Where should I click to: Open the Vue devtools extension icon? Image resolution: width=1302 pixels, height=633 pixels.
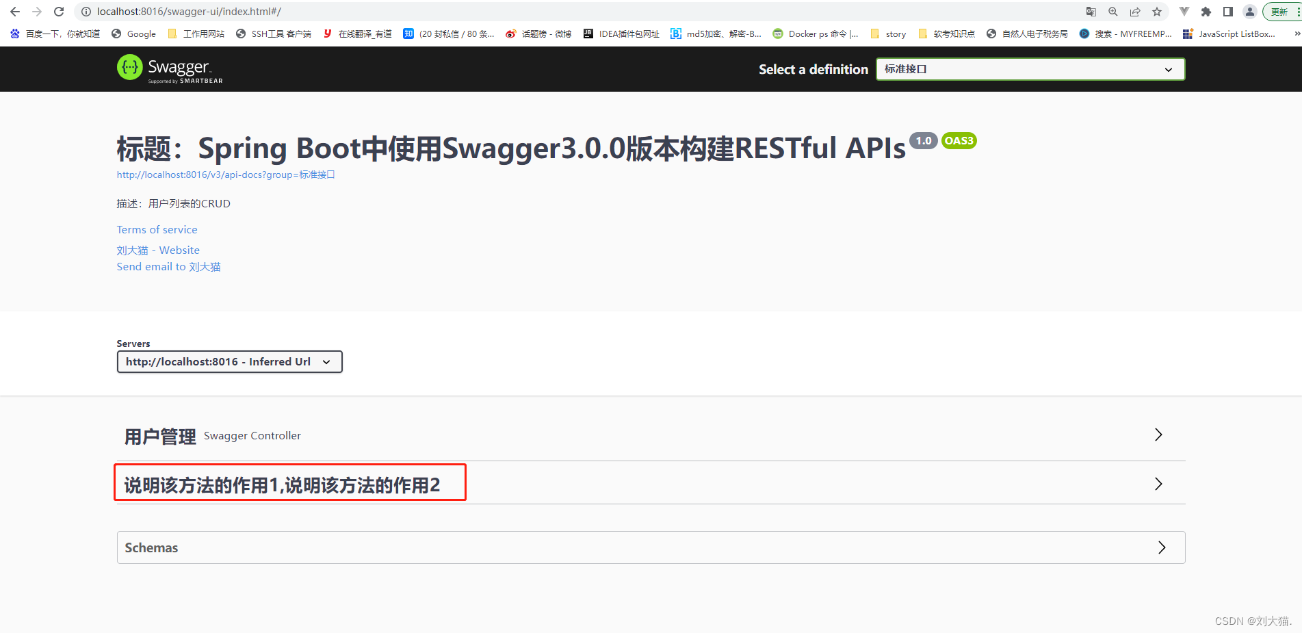1184,12
